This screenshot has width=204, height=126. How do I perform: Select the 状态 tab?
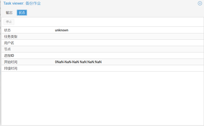pos(22,13)
